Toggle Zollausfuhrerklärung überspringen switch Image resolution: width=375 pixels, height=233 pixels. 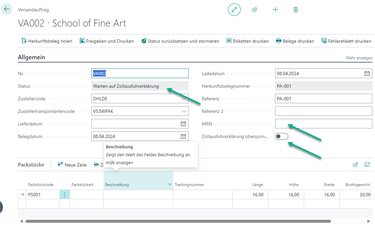pyautogui.click(x=281, y=136)
